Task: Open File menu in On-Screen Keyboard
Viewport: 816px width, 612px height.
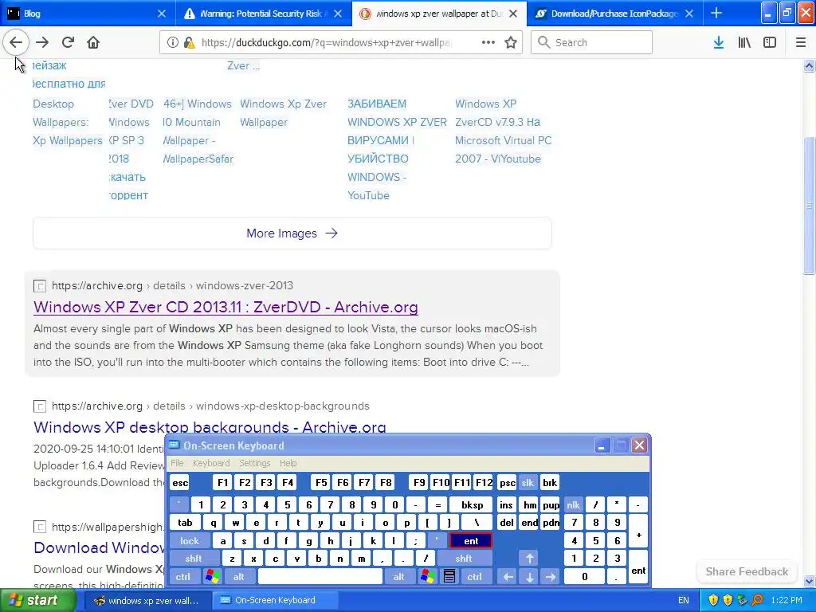Action: pos(177,463)
